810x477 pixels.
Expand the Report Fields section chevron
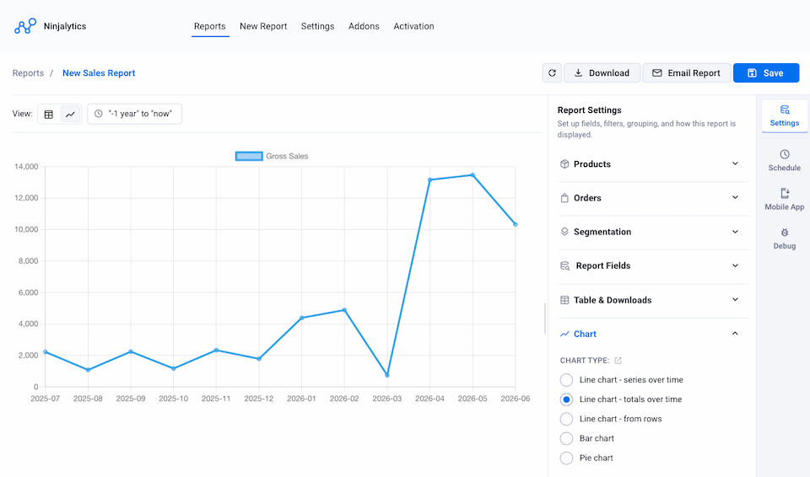pyautogui.click(x=735, y=265)
